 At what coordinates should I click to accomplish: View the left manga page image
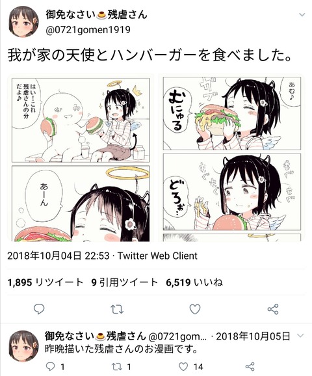81,158
